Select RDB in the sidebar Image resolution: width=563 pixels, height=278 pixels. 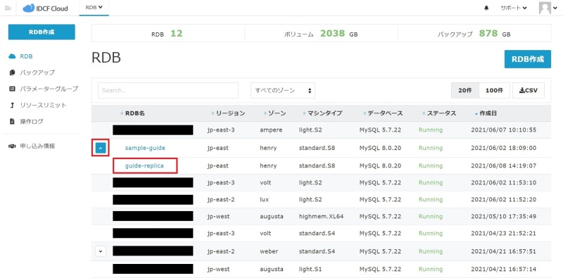[x=26, y=56]
